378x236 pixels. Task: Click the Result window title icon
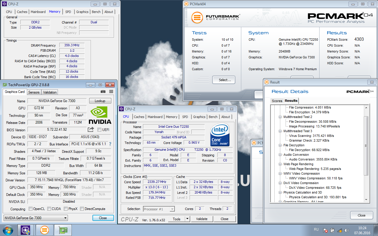[267, 82]
